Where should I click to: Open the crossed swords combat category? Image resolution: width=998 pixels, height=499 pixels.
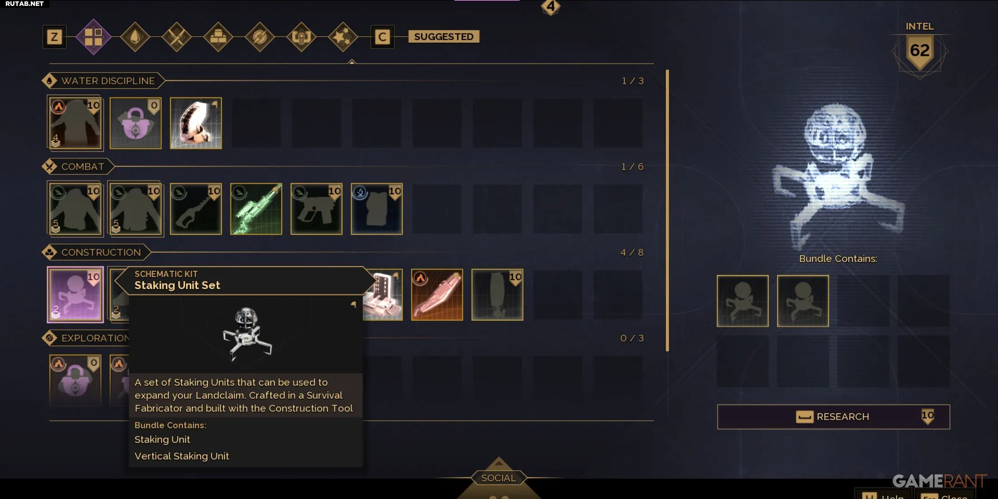point(176,37)
